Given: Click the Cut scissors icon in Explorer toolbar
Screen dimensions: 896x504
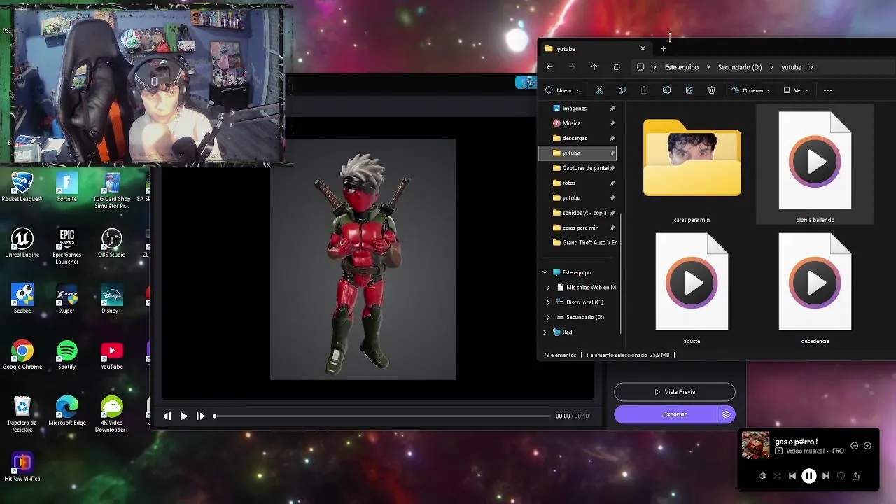Looking at the screenshot, I should 599,90.
